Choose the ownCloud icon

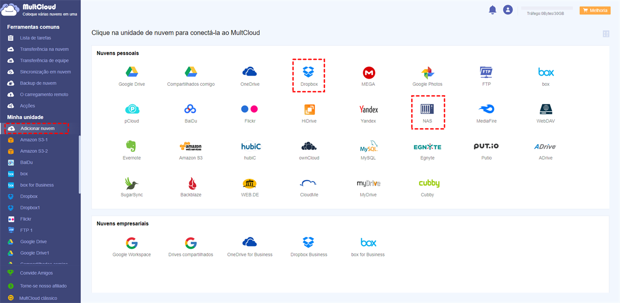click(309, 146)
